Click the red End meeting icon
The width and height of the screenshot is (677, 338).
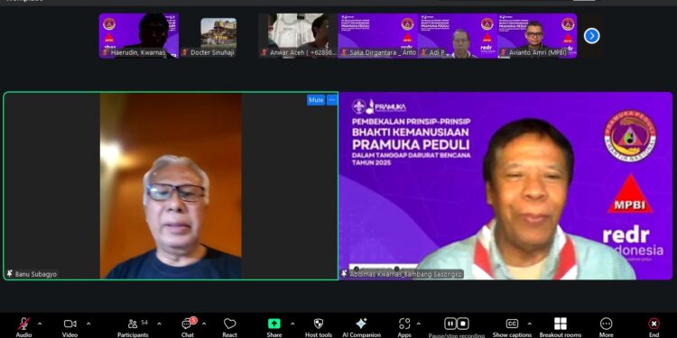(654, 324)
